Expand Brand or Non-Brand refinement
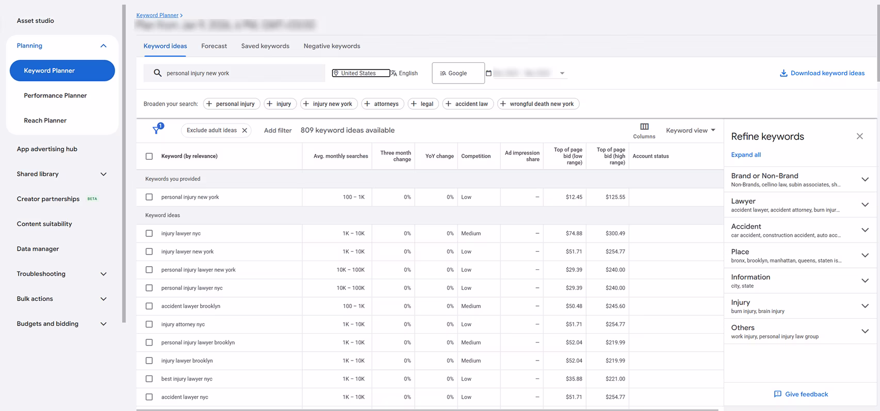 coord(865,179)
